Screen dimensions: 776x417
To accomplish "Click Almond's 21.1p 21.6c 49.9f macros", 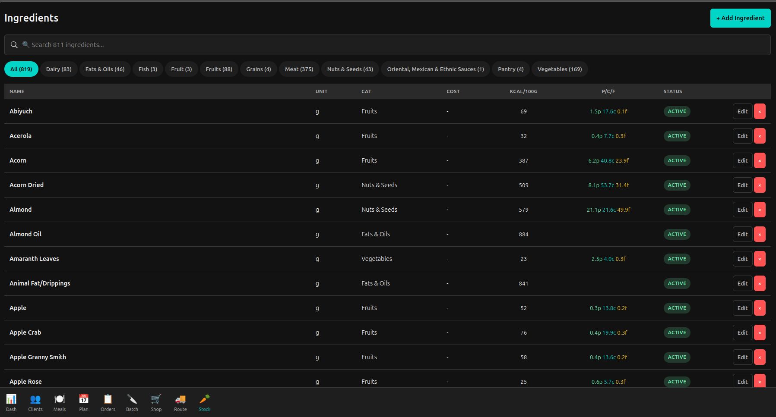I will pos(608,210).
